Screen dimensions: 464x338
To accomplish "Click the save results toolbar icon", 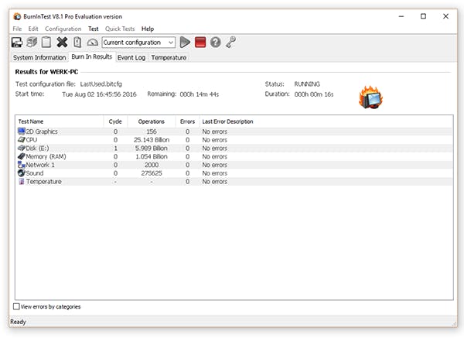I will pos(17,43).
